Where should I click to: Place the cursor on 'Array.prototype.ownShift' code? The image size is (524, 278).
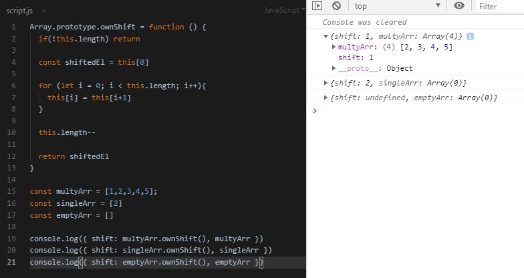coord(83,27)
